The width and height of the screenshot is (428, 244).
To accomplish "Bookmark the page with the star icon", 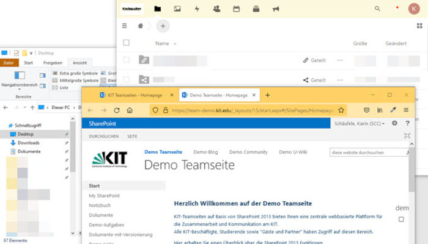I will click(x=342, y=110).
